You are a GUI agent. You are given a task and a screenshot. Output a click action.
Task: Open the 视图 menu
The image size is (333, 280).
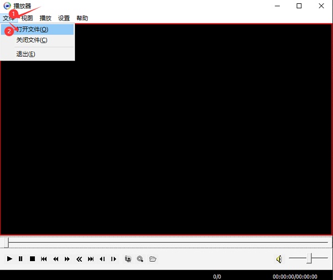pyautogui.click(x=27, y=18)
